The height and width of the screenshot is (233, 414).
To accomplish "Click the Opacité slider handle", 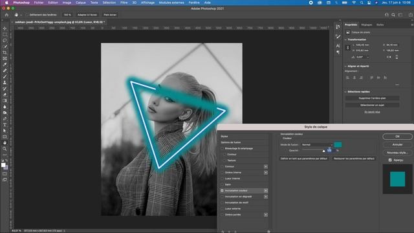I will 323,151.
